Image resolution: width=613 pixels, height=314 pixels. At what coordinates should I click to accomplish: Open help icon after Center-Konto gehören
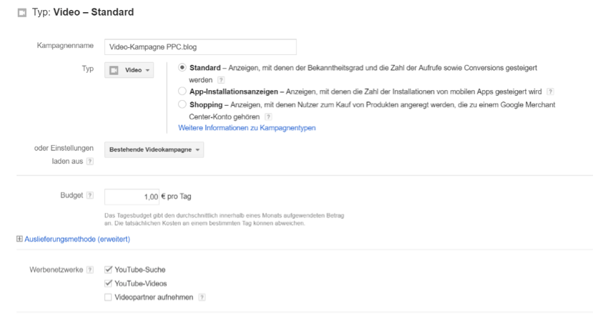[x=268, y=117]
